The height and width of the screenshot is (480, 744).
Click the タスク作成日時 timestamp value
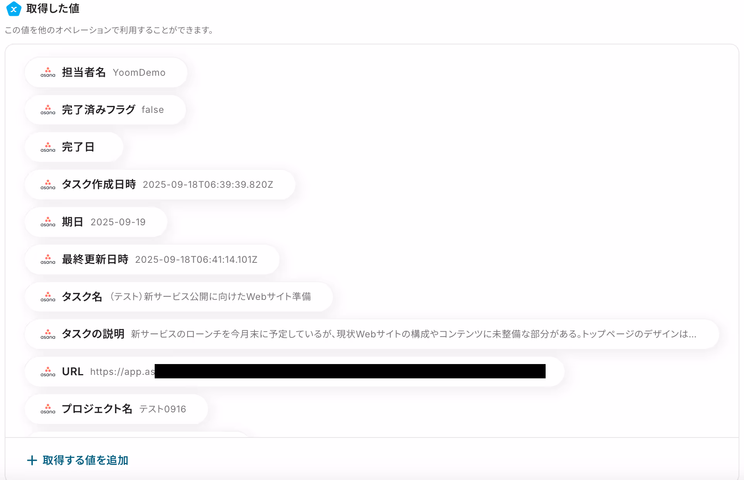(x=208, y=185)
